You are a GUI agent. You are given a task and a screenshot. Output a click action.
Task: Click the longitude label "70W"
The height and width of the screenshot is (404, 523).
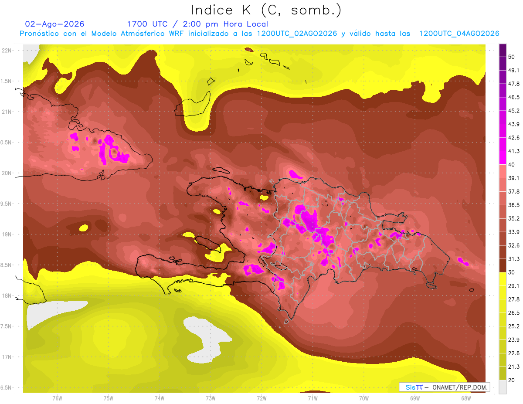pyautogui.click(x=364, y=398)
